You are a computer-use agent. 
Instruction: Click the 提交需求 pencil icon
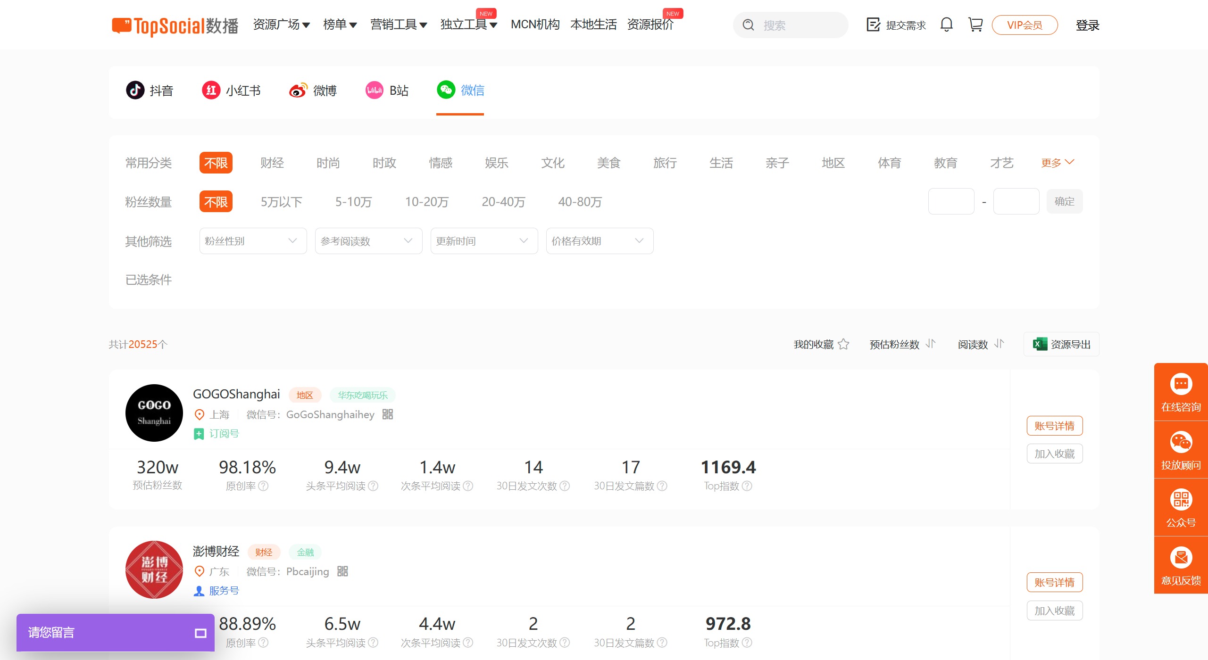tap(874, 25)
